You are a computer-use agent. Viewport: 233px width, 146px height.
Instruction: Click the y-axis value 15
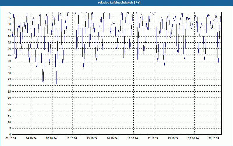[x=9, y=116]
